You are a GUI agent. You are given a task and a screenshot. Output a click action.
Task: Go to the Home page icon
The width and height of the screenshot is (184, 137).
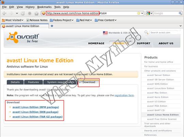pos(36,14)
